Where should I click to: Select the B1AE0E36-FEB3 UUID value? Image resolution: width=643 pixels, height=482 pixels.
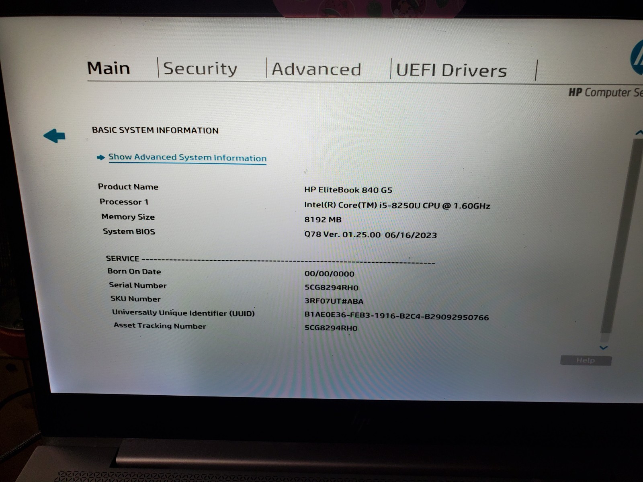[x=396, y=317]
